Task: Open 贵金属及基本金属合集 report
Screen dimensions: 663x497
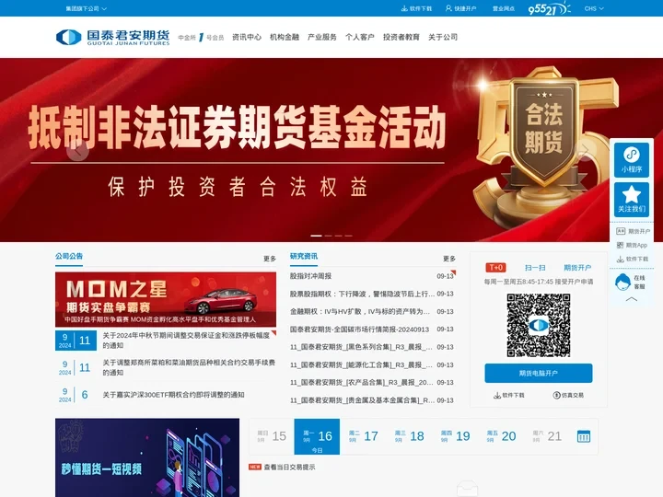Action: pyautogui.click(x=362, y=400)
